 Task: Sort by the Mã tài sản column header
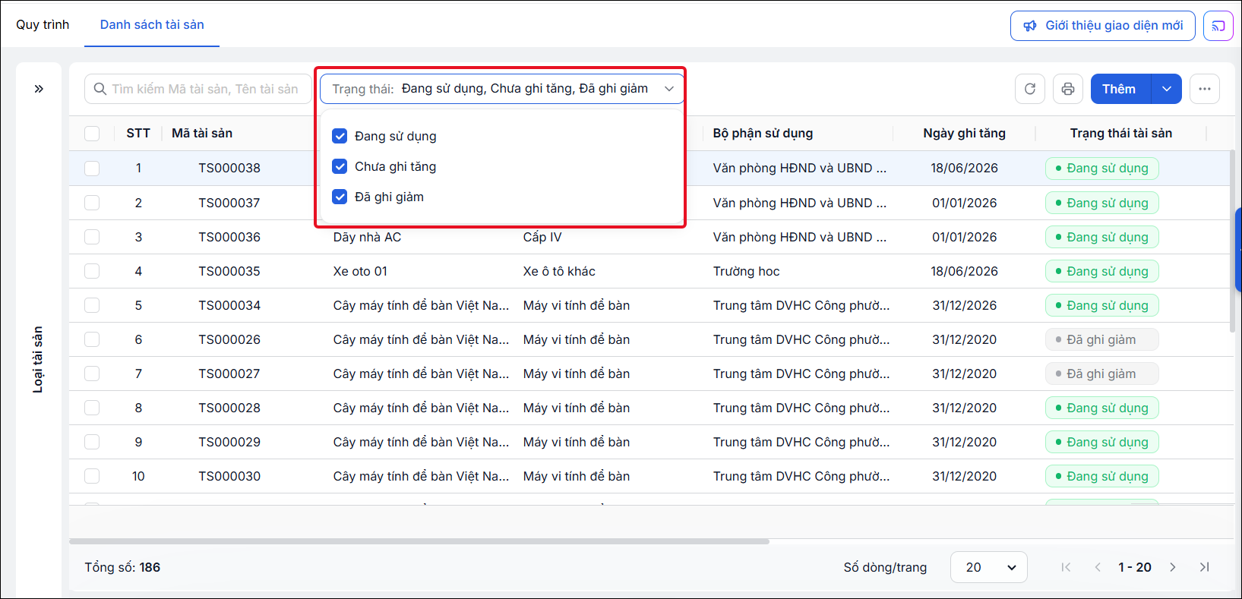tap(202, 133)
